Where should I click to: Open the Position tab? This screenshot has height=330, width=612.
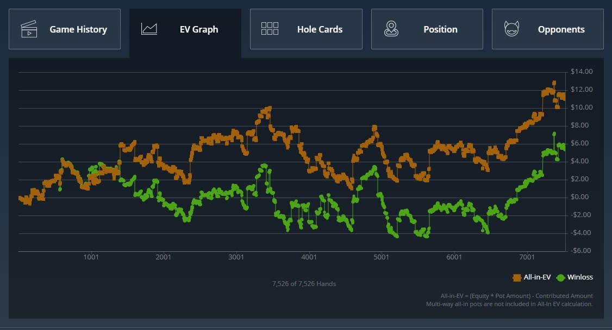[427, 29]
